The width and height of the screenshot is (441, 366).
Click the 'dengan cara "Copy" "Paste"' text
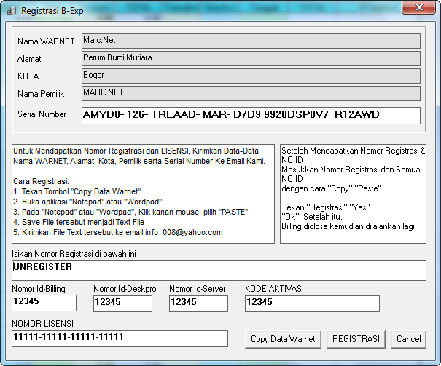pyautogui.click(x=332, y=188)
